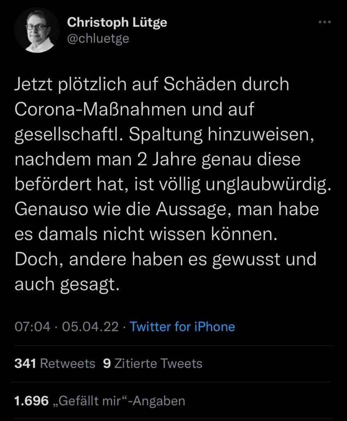Click the 07:04 tweet timestamp
This screenshot has width=347, height=421.
click(x=32, y=327)
